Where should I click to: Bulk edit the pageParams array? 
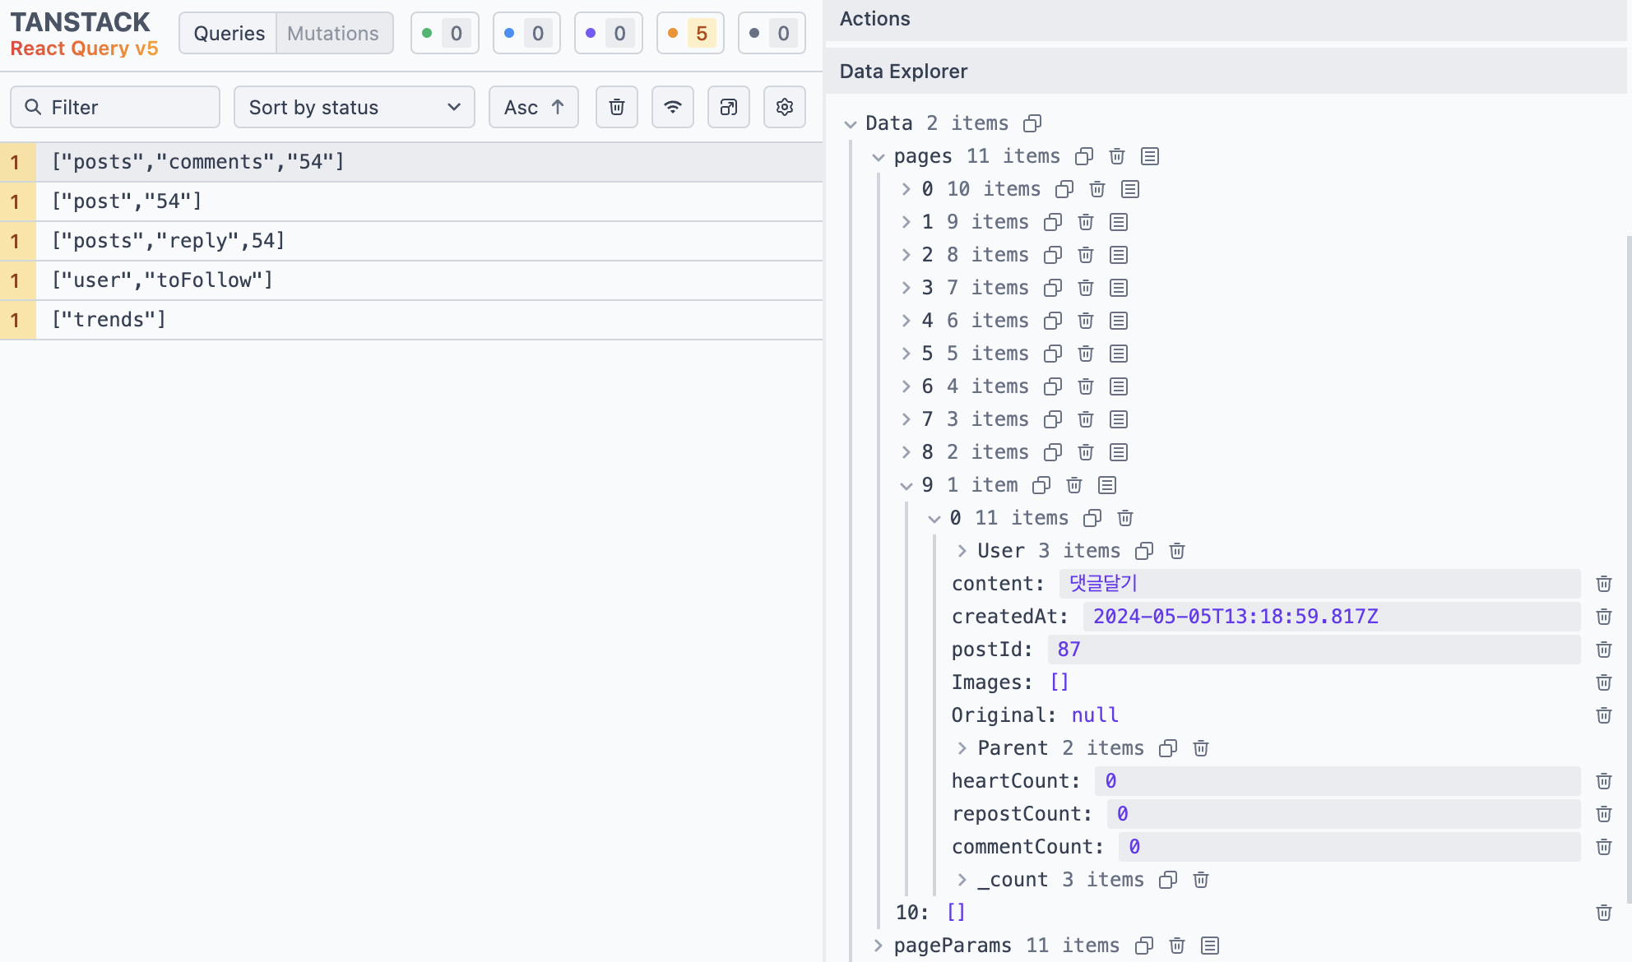point(1210,946)
